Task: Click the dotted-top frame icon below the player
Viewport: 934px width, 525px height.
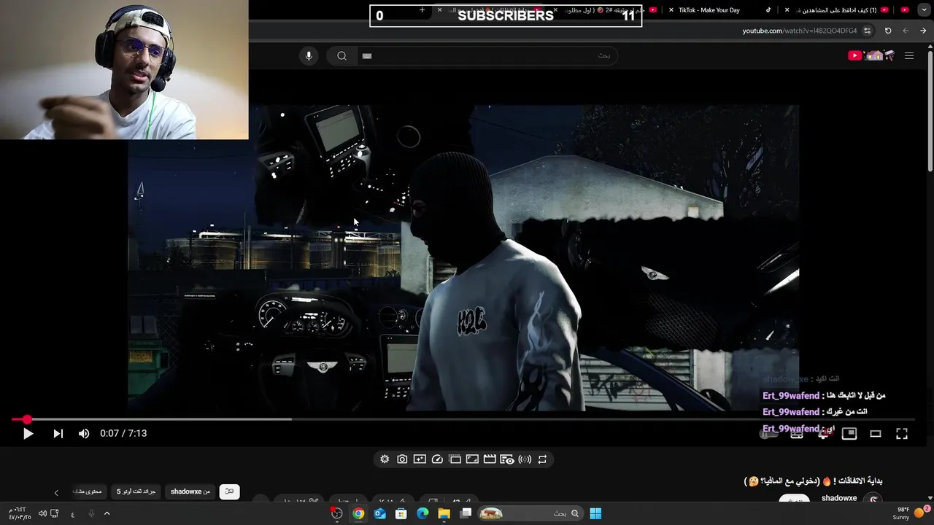Action: tap(455, 459)
